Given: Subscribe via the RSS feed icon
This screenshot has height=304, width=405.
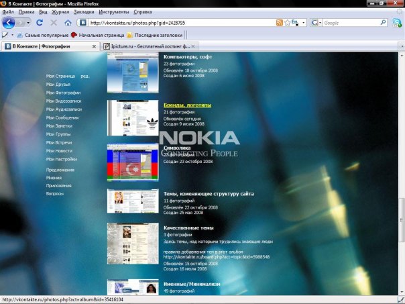Looking at the screenshot, I should coord(280,23).
